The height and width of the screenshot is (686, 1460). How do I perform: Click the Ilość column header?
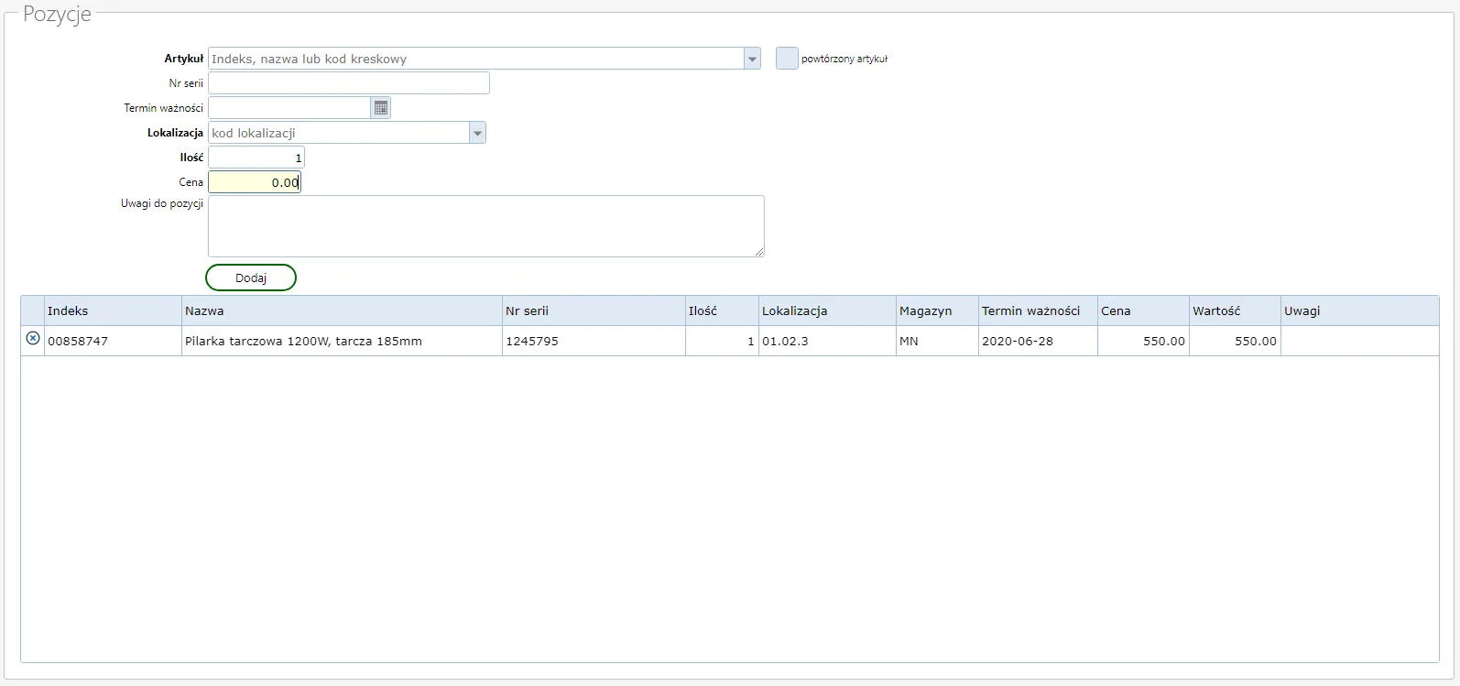point(722,310)
